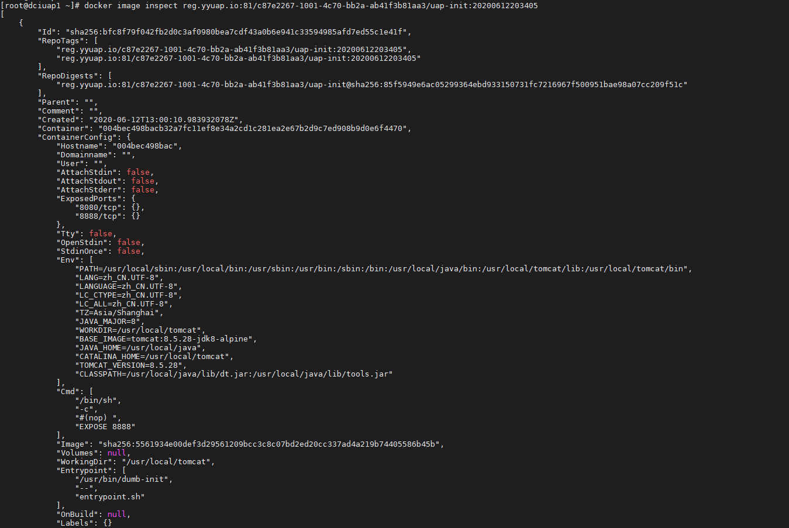Click the "8888/tcp" exposed port entry
Viewport: 789px width, 528px height.
click(98, 216)
